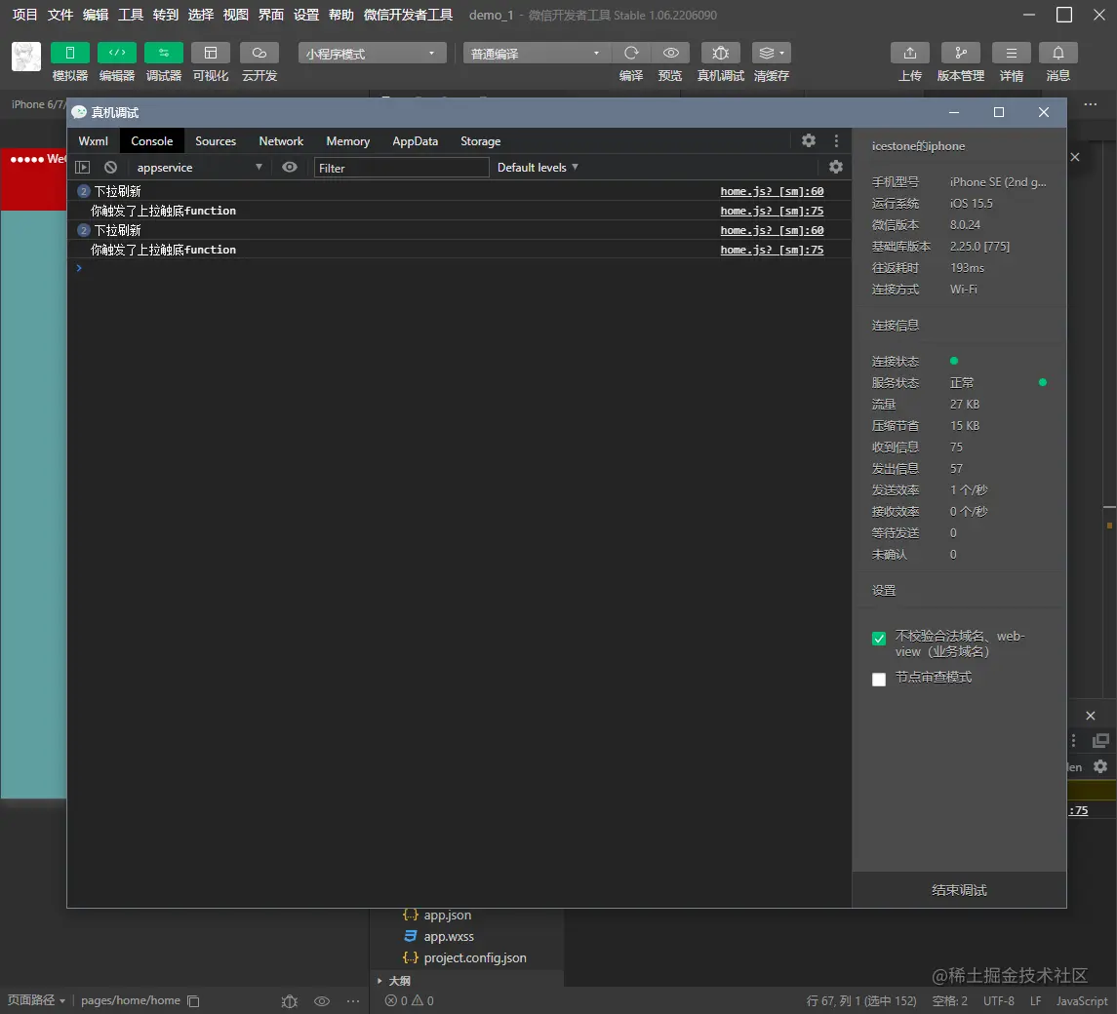
Task: Open home.js:60 link in first log row
Action: pyautogui.click(x=773, y=191)
